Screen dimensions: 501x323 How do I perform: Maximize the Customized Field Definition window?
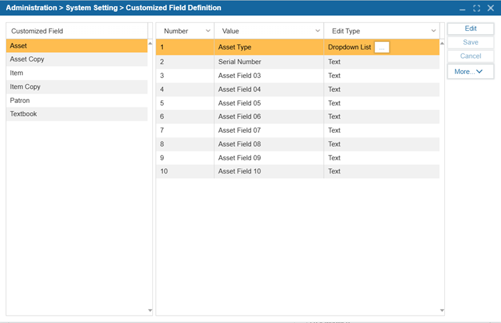(476, 8)
